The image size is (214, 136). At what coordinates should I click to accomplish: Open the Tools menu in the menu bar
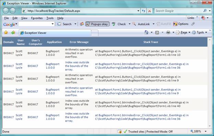[x=50, y=18]
